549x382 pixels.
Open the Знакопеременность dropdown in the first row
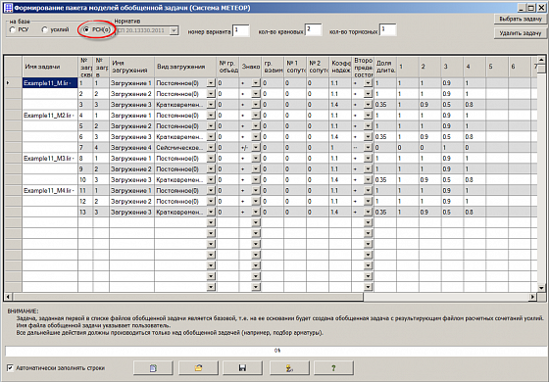(x=256, y=83)
